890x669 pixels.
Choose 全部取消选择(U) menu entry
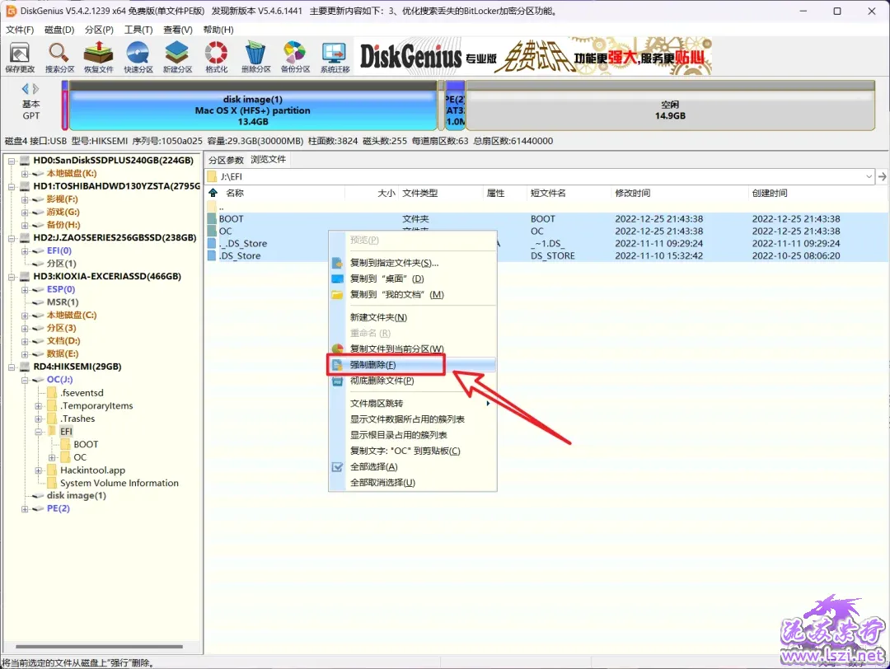[x=413, y=482]
